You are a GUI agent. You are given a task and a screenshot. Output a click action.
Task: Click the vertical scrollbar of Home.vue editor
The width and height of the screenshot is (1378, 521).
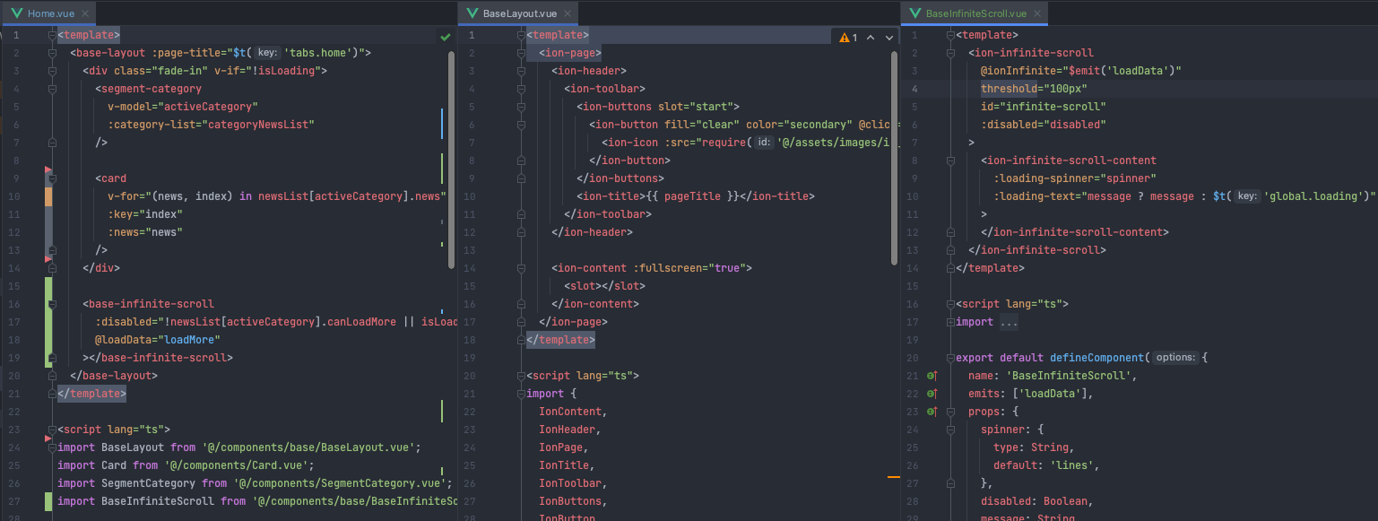452,158
